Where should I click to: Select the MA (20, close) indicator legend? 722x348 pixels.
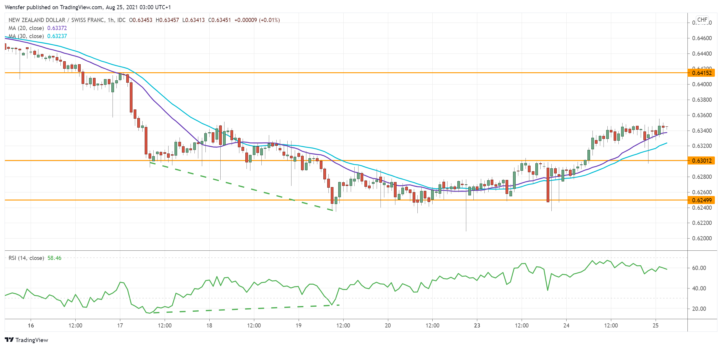tap(26, 28)
